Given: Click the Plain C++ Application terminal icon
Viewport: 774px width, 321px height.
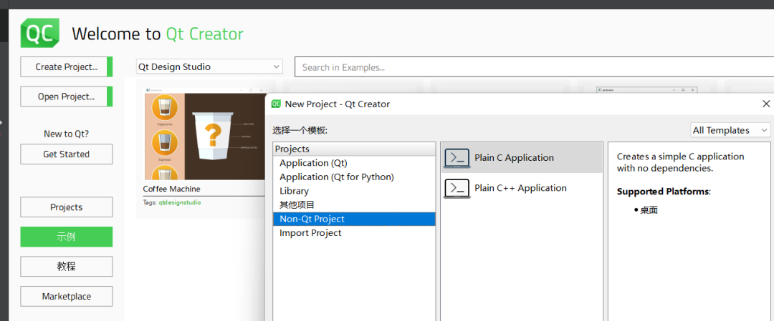Looking at the screenshot, I should click(457, 189).
